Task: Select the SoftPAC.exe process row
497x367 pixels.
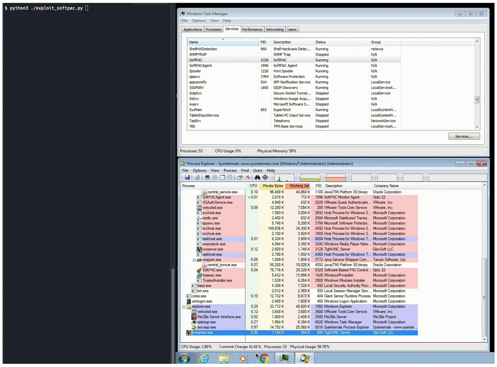Action: point(212,270)
